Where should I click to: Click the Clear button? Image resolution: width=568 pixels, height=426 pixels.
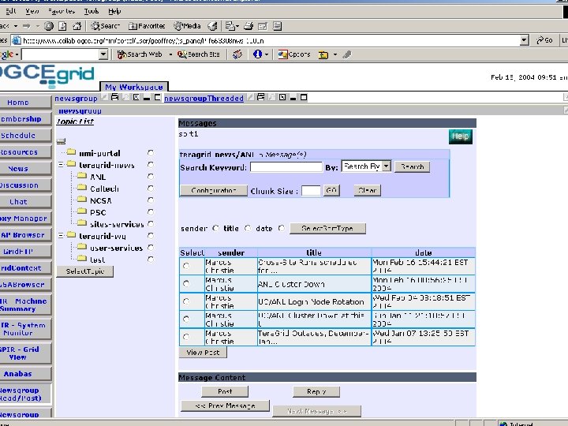367,190
